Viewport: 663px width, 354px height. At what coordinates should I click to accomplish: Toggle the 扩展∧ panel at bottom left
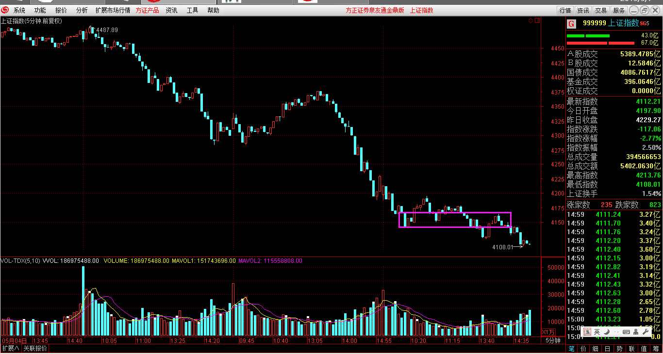tap(11, 349)
